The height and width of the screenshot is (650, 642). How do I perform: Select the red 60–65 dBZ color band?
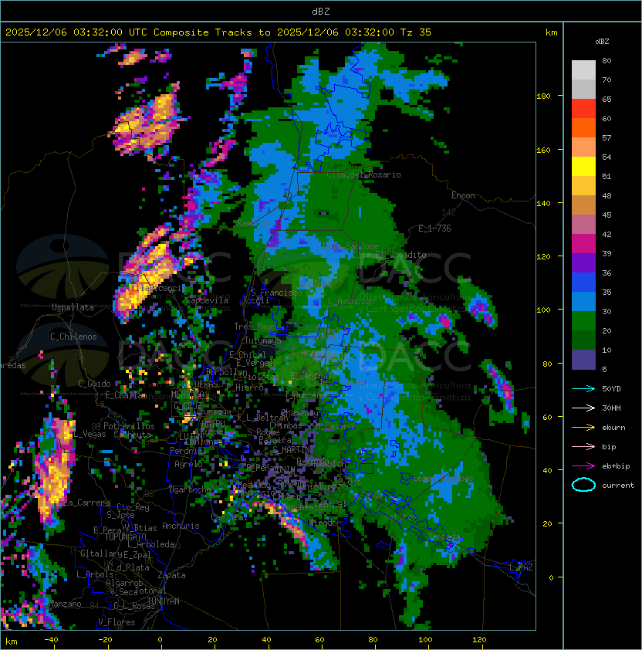[583, 109]
